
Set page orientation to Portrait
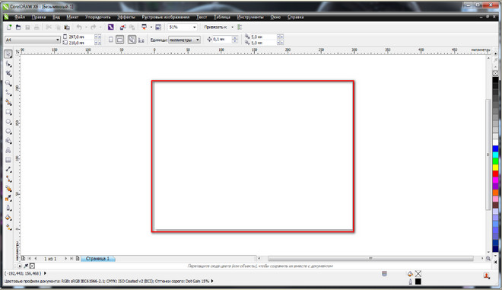coord(111,40)
